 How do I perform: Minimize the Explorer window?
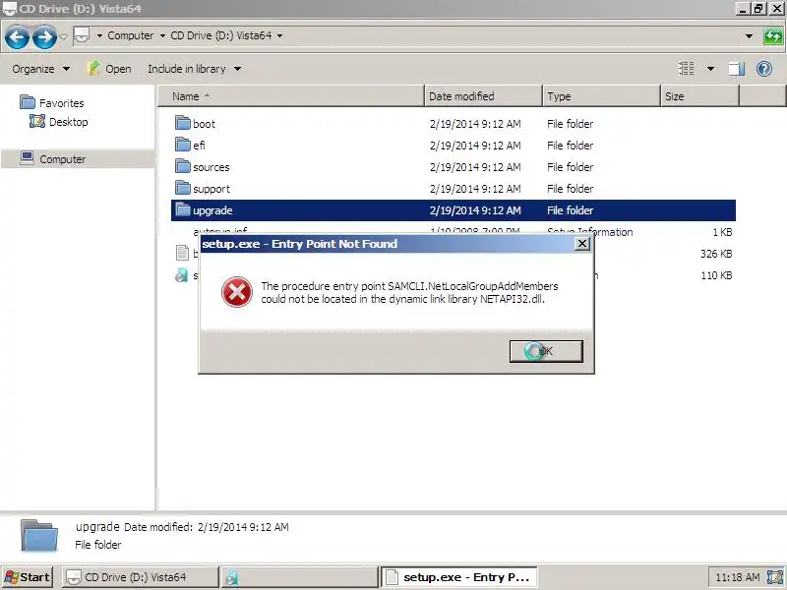[743, 9]
